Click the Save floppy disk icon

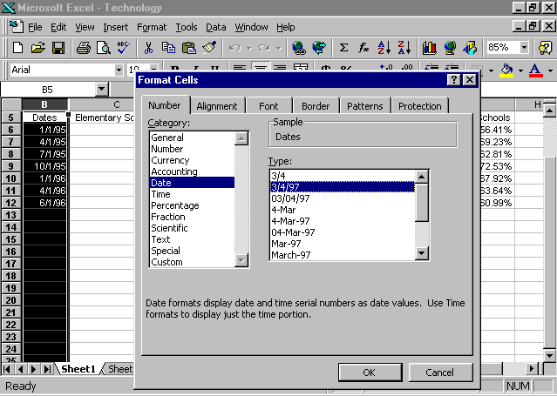[x=58, y=48]
